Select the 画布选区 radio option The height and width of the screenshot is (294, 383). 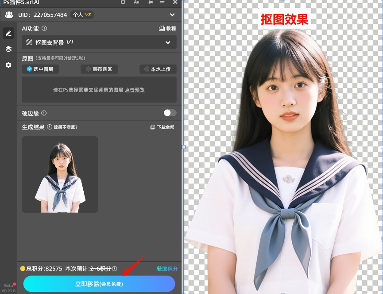(x=100, y=69)
